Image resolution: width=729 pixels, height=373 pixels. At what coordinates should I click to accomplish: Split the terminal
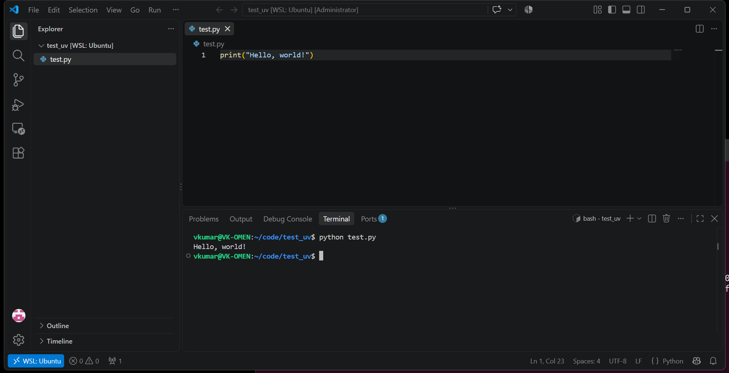click(652, 219)
